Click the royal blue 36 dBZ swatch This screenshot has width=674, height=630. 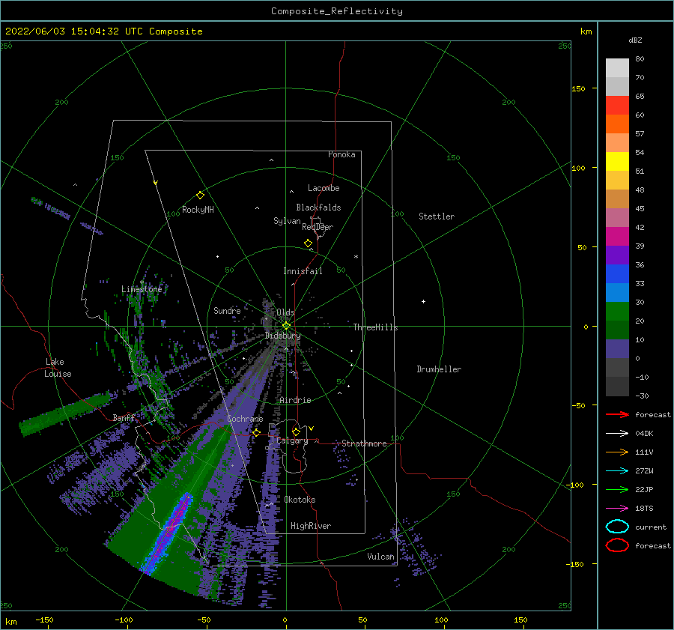click(617, 273)
